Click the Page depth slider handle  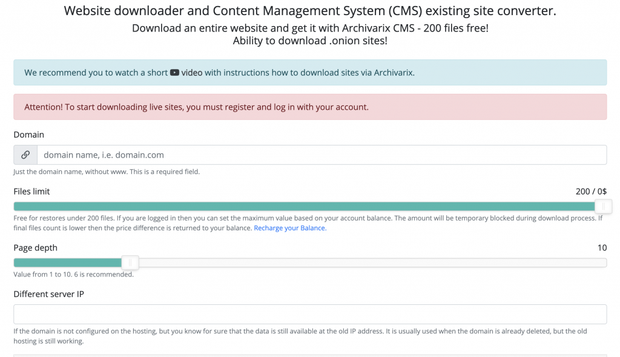click(x=130, y=262)
